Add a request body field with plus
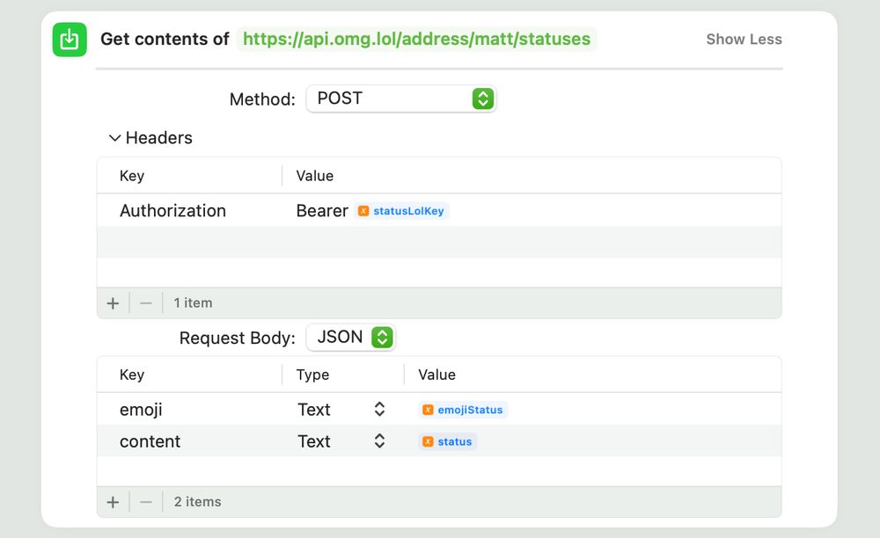 coord(113,502)
